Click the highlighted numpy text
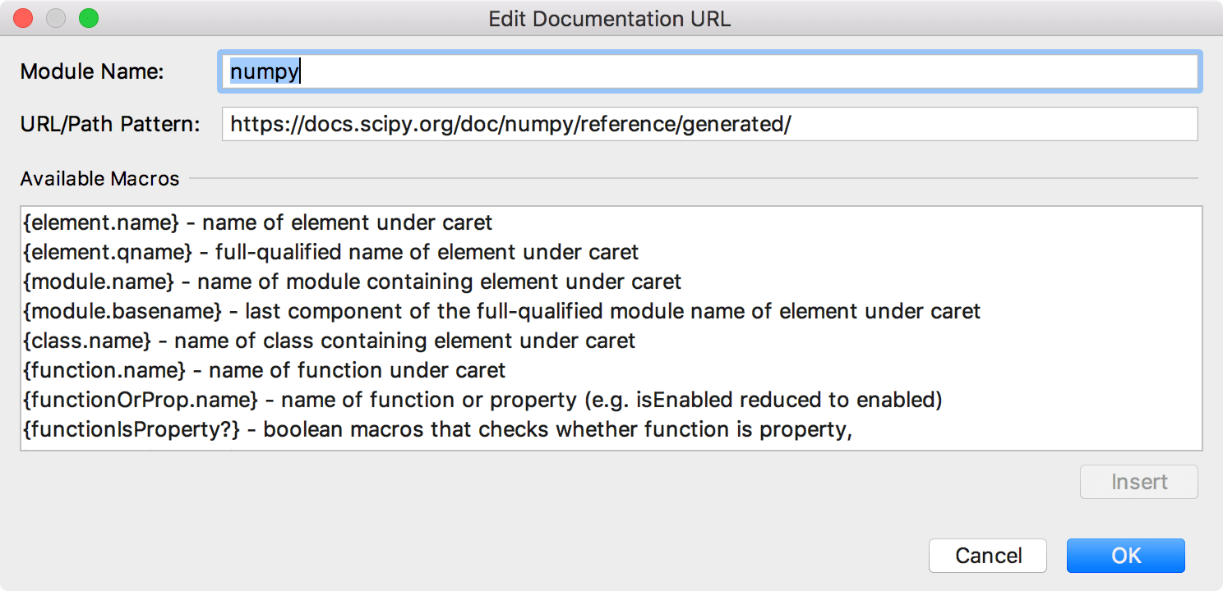The width and height of the screenshot is (1223, 591). pos(262,71)
